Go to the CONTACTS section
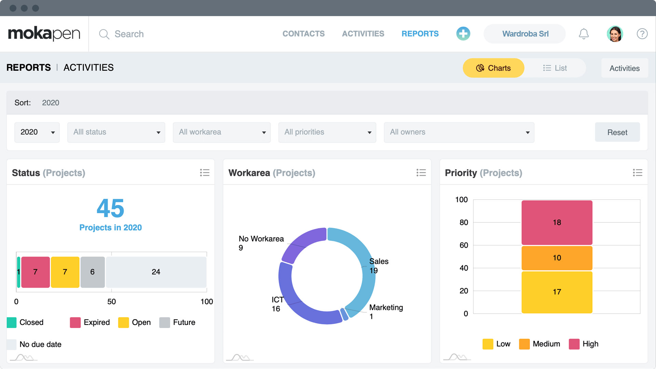 [x=303, y=34]
